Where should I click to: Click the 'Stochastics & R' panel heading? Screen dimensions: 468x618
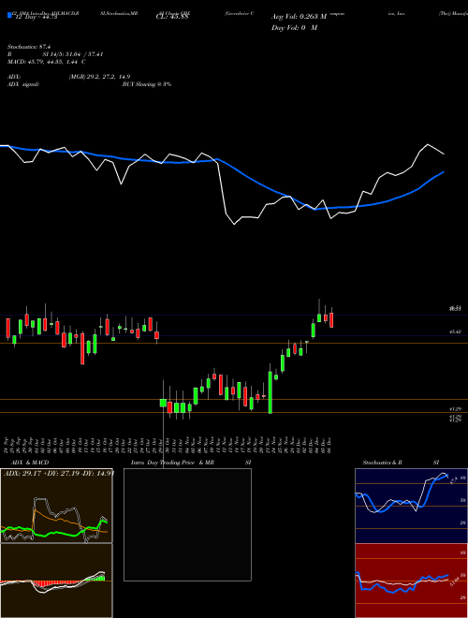click(382, 463)
